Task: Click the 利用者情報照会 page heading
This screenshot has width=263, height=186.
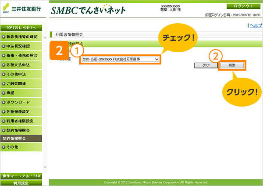Action: point(69,35)
